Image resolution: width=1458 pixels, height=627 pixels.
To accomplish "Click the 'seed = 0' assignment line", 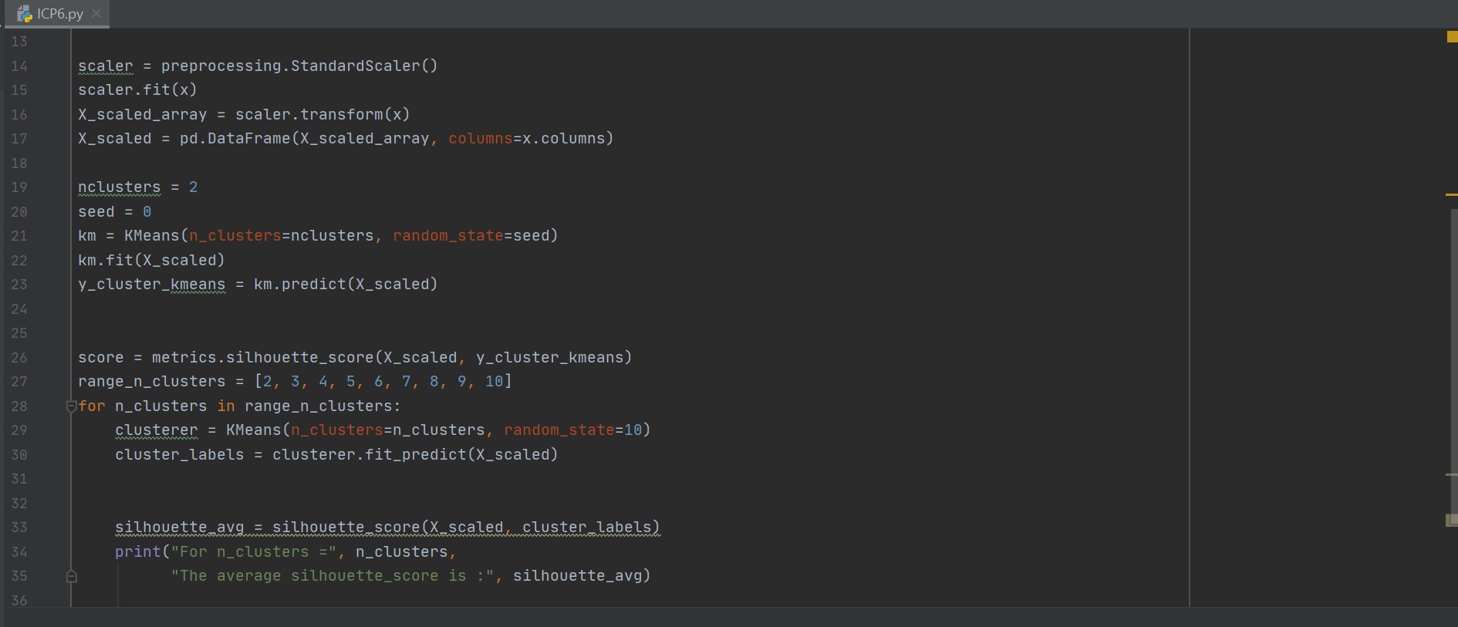I will (115, 211).
